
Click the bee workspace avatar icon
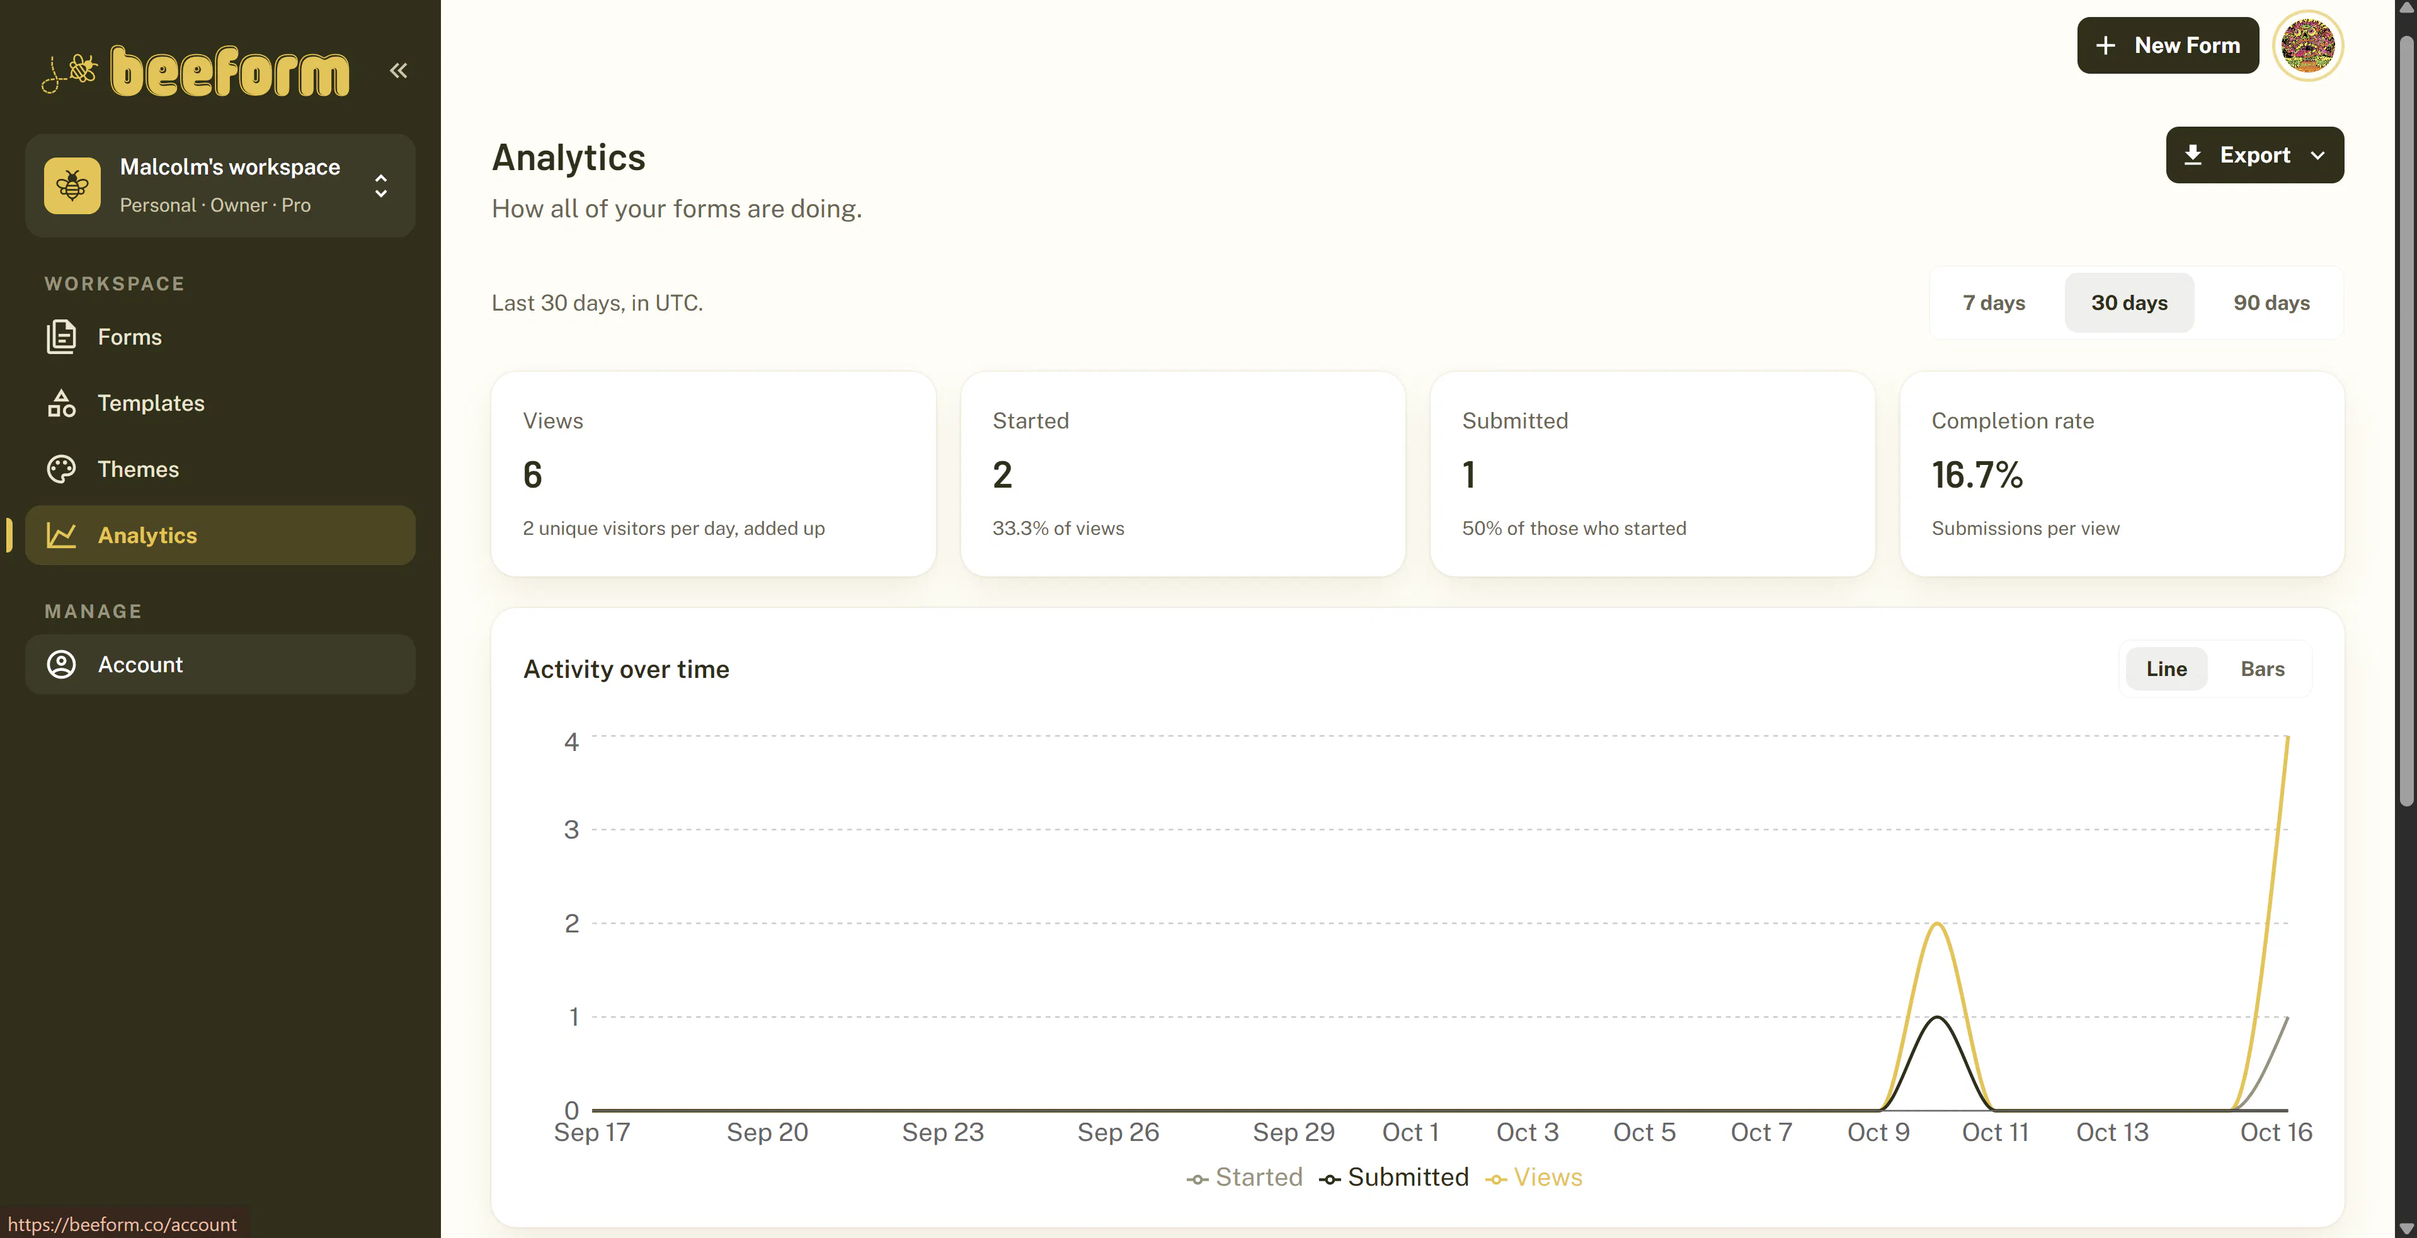click(72, 185)
